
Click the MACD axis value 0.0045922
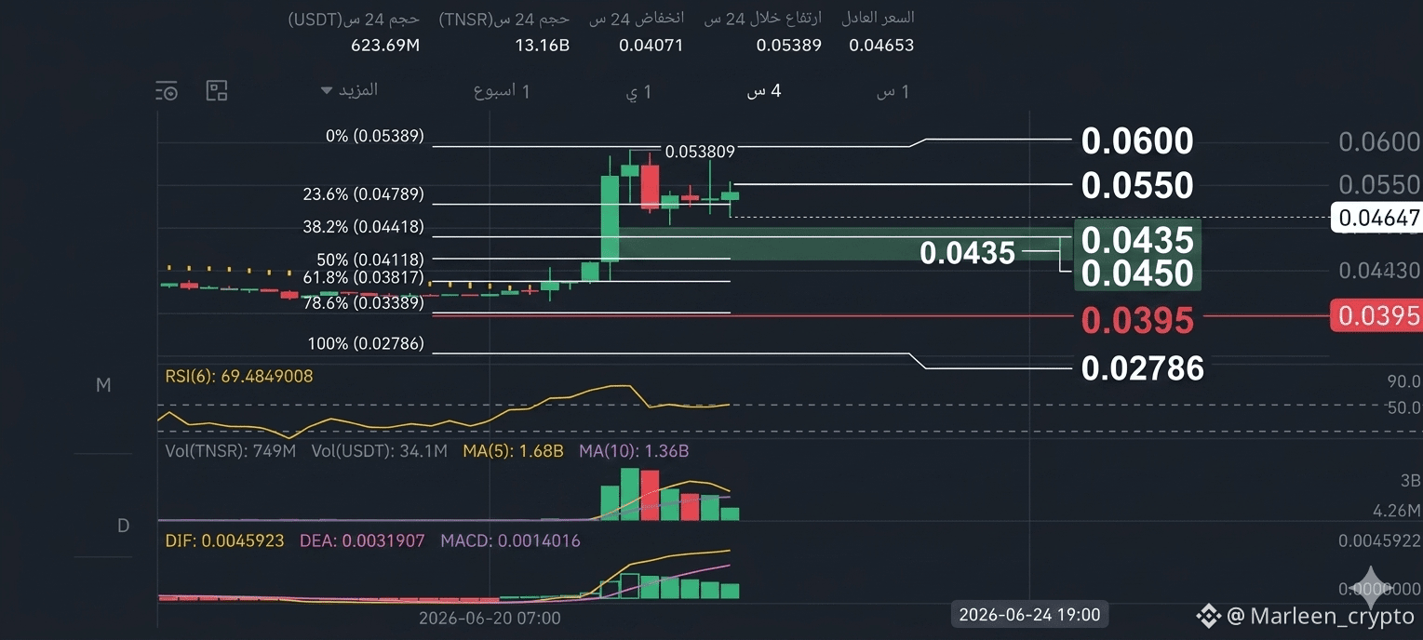(x=1379, y=540)
